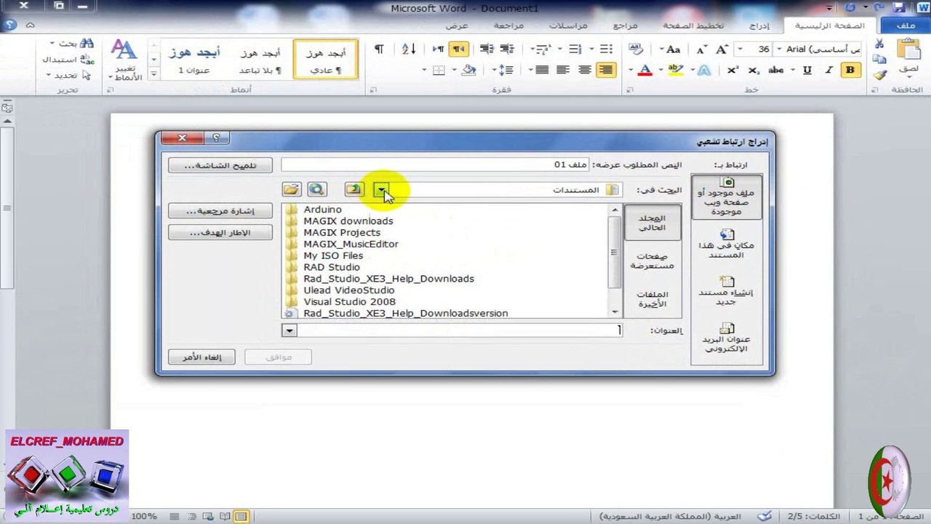Click the Bold formatting button

click(x=850, y=71)
